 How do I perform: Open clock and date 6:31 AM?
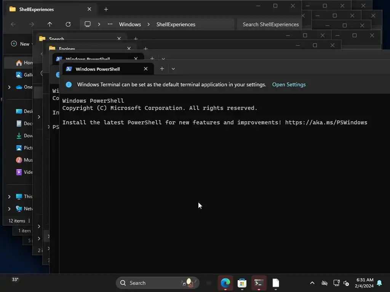pos(364,283)
